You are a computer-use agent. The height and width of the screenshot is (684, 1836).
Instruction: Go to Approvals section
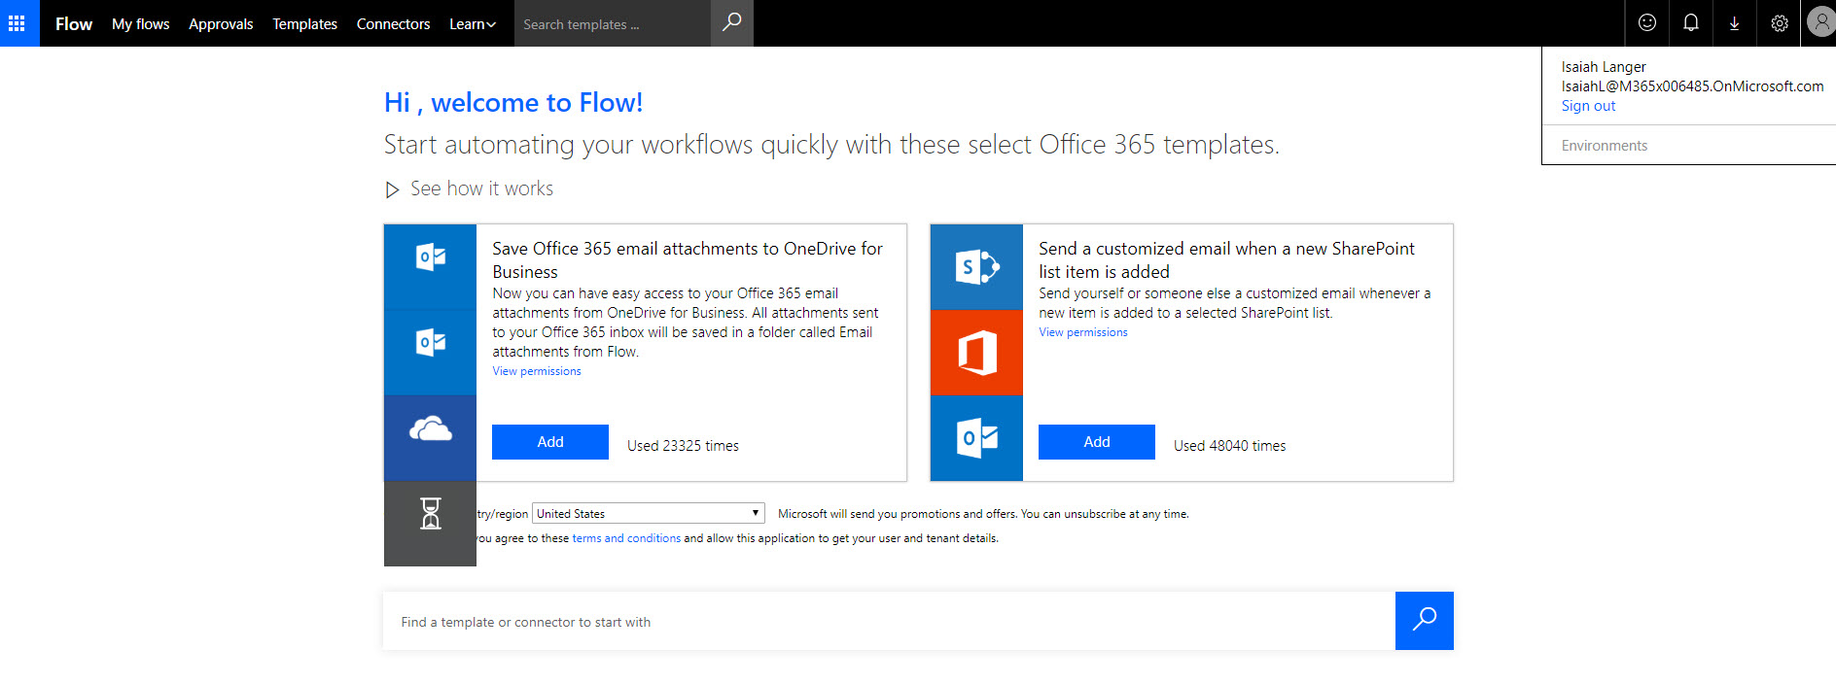pyautogui.click(x=221, y=24)
